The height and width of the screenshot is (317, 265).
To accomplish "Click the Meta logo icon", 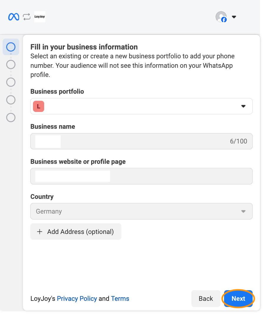I will tap(13, 17).
